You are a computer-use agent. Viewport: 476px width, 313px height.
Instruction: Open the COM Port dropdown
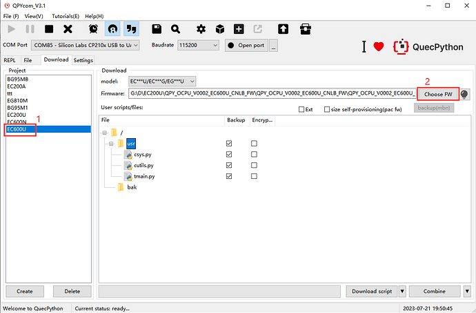coord(86,45)
